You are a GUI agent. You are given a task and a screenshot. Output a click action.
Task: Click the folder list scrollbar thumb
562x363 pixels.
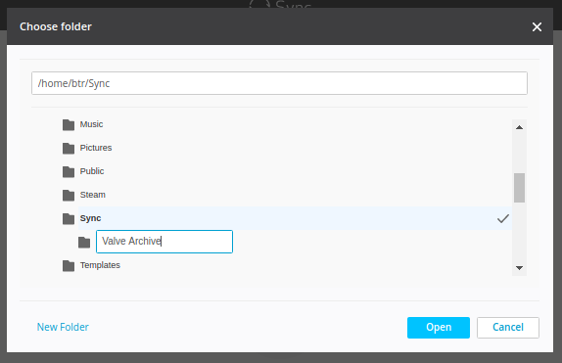519,188
